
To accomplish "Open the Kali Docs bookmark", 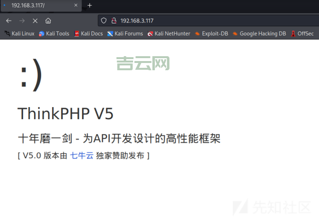I will pyautogui.click(x=88, y=33).
